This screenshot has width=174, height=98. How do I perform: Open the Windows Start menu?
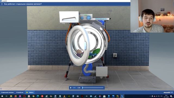click(x=2, y=96)
